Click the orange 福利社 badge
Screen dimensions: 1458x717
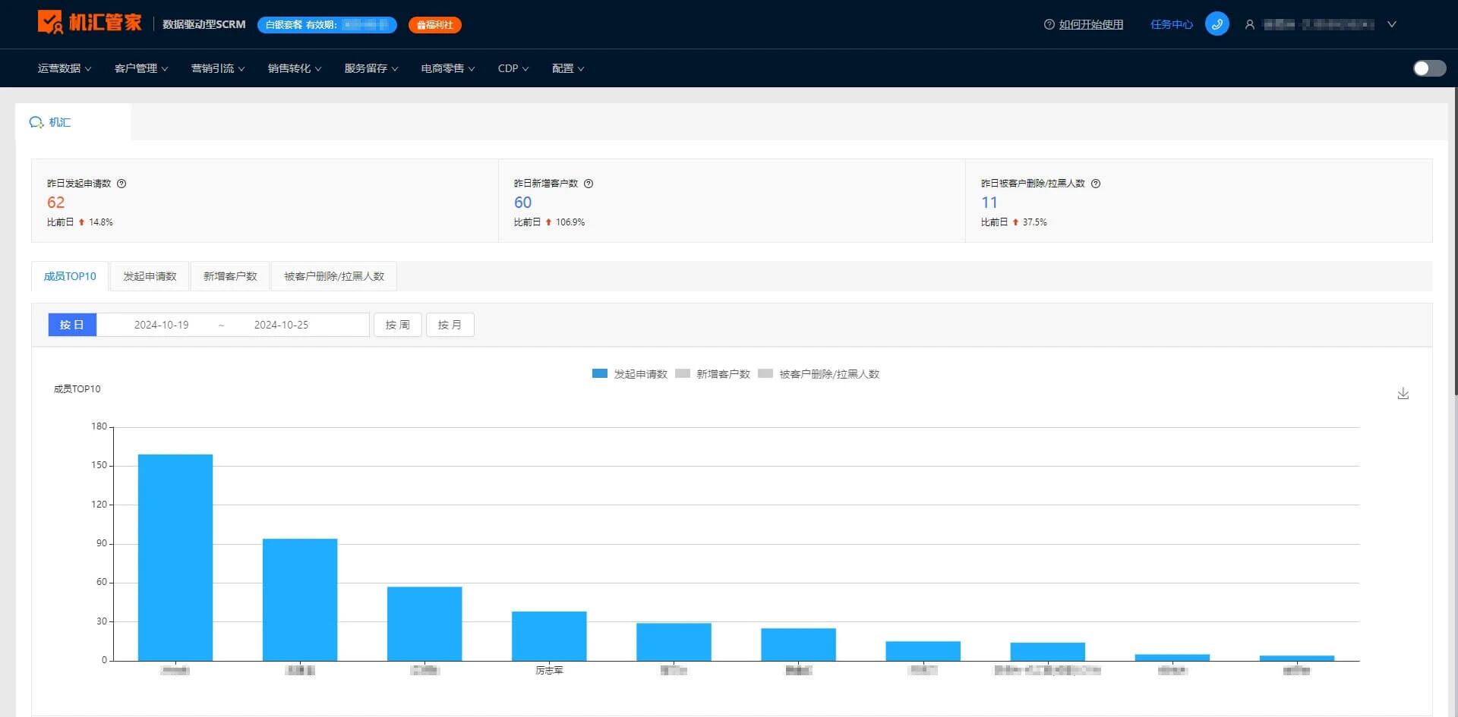[x=435, y=25]
